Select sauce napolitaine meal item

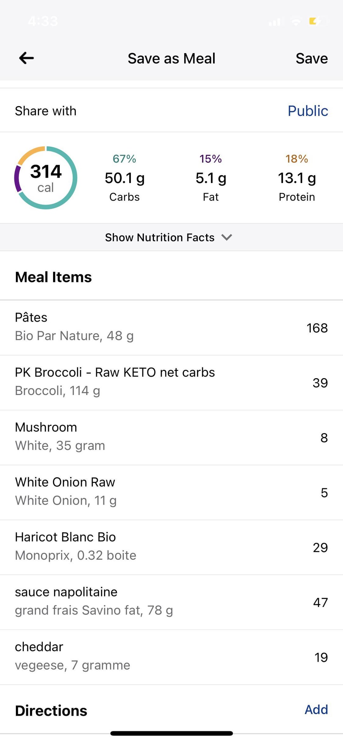click(x=171, y=602)
